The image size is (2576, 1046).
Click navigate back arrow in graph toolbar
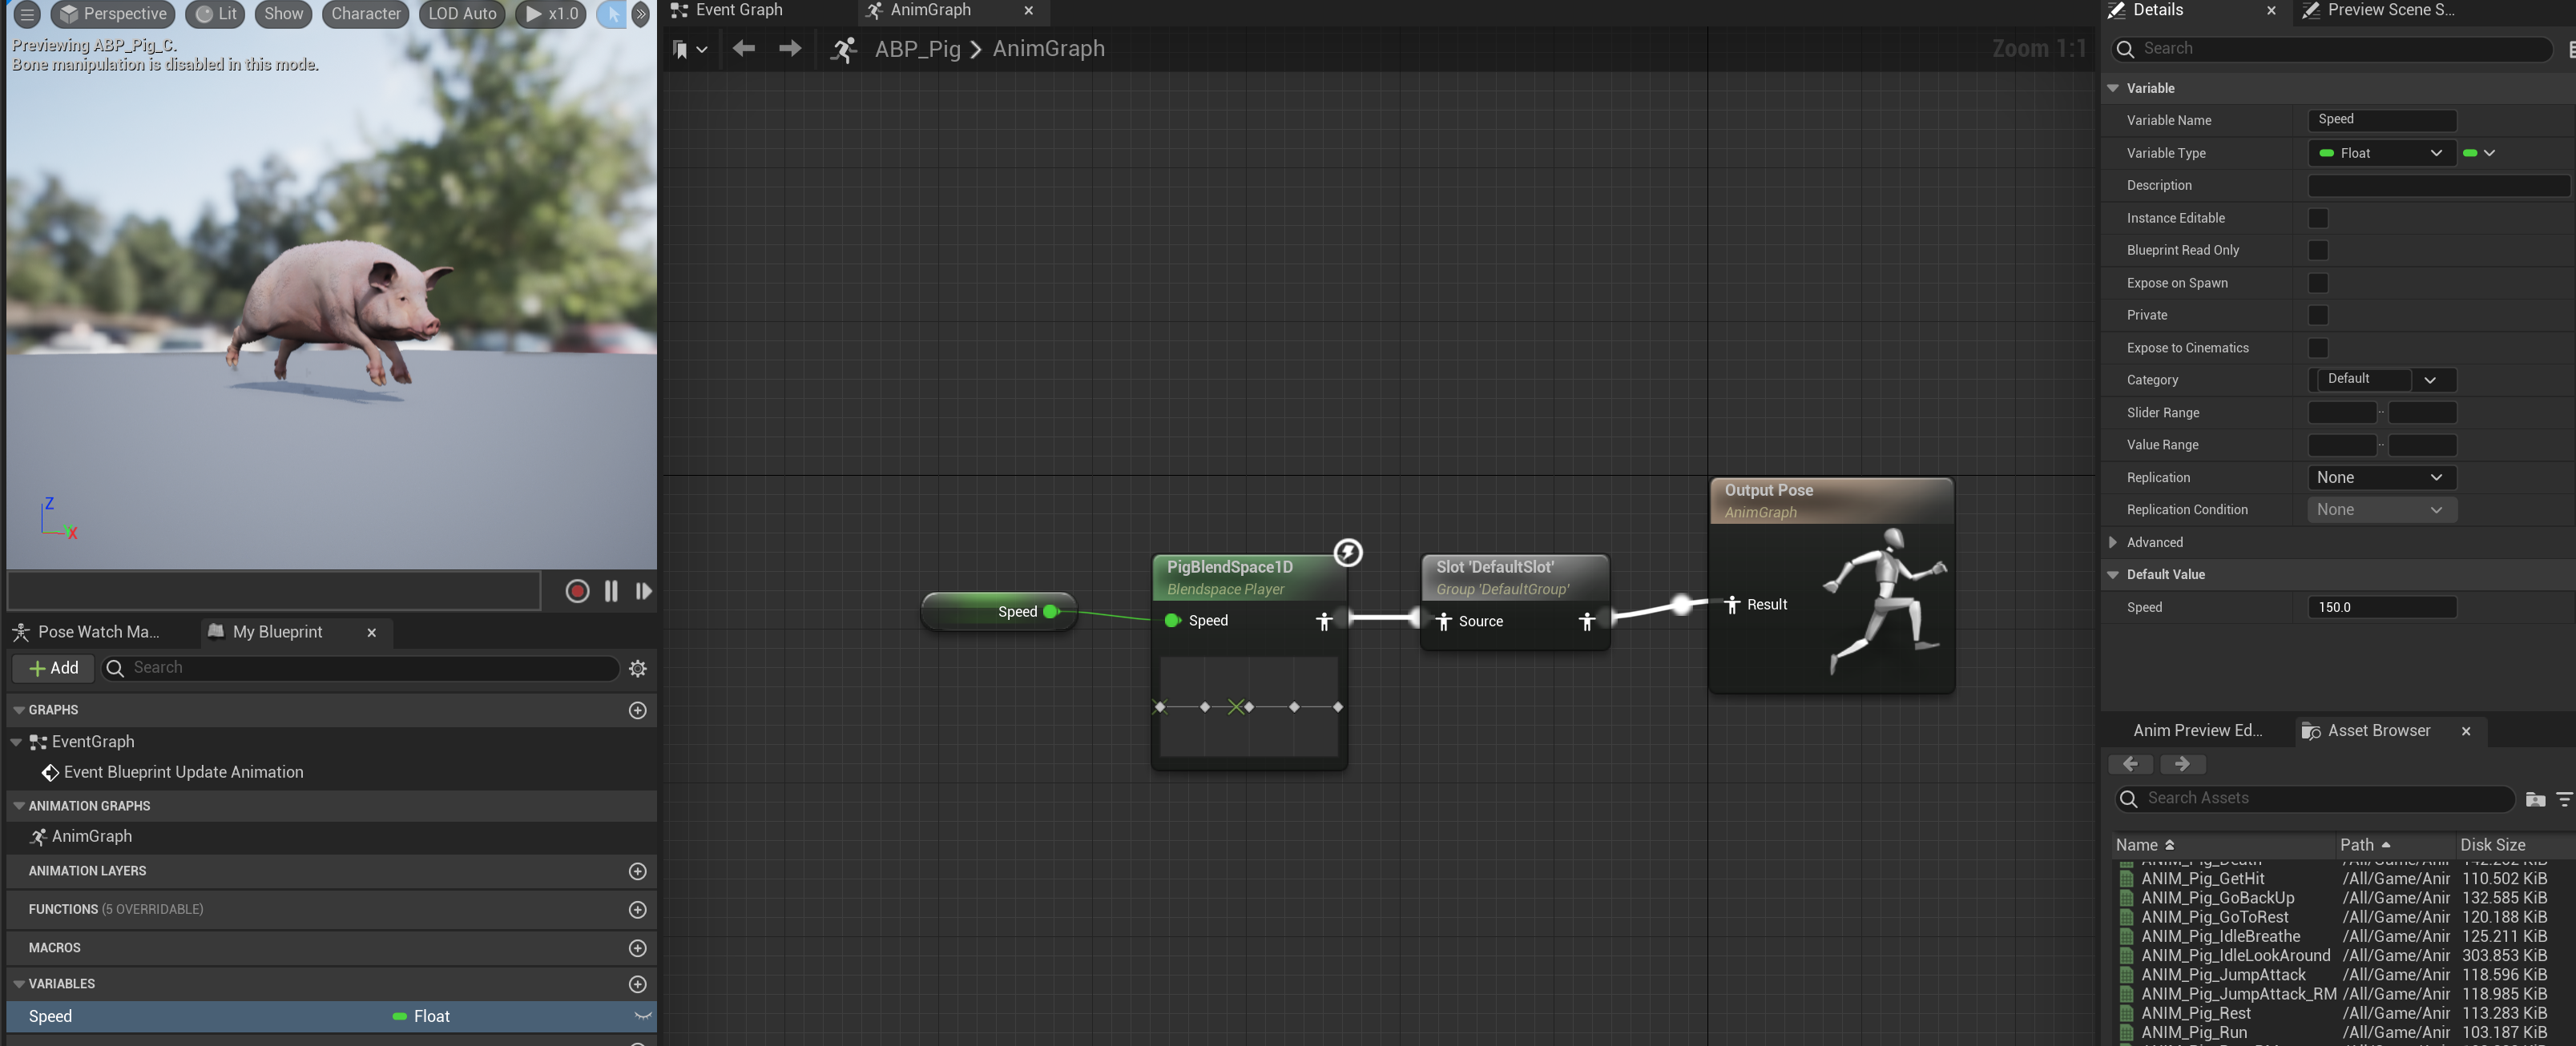(743, 48)
